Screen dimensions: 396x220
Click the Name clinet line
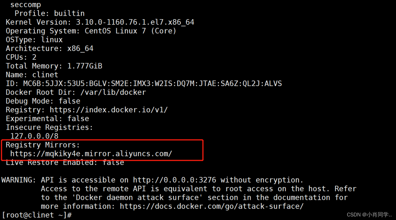click(32, 75)
